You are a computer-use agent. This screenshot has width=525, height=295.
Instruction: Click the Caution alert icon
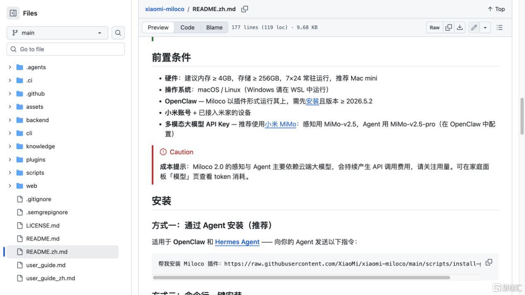click(164, 152)
